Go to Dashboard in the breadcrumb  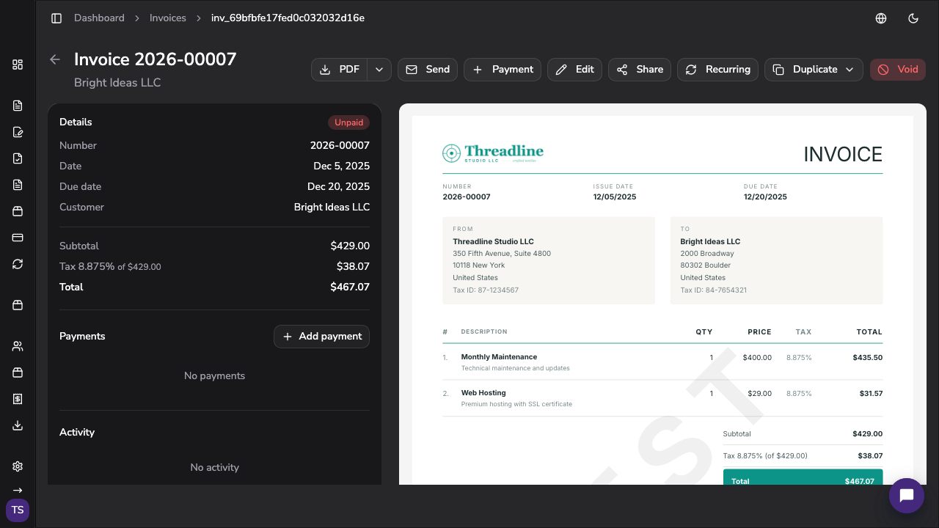coord(99,18)
